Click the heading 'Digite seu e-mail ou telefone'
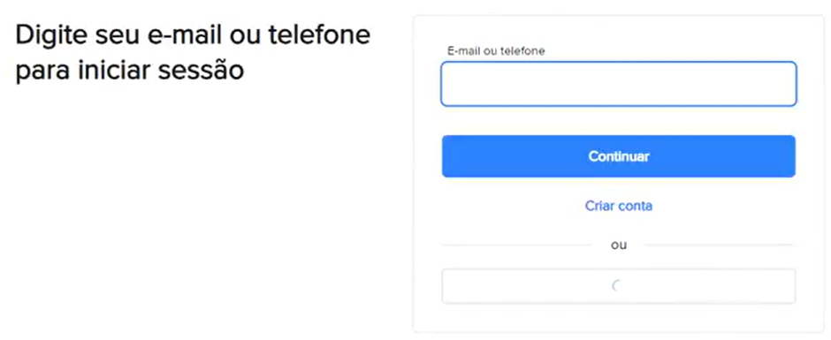 pos(193,35)
